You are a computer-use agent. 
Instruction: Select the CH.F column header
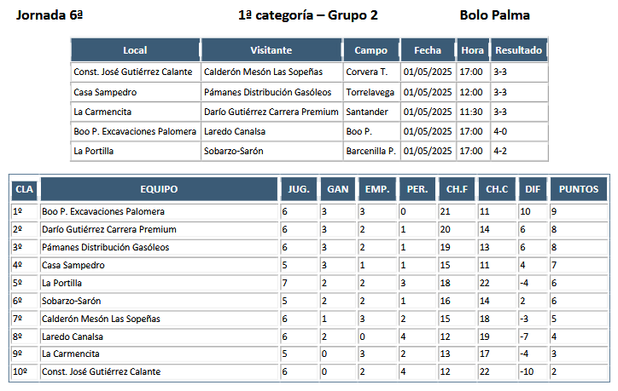click(x=457, y=189)
